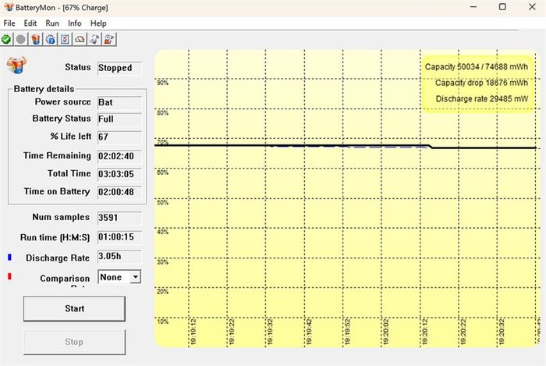Viewport: 546px width, 366px height.
Task: Click the Capacity 50034 / 74688 mWh text
Action: tap(477, 67)
